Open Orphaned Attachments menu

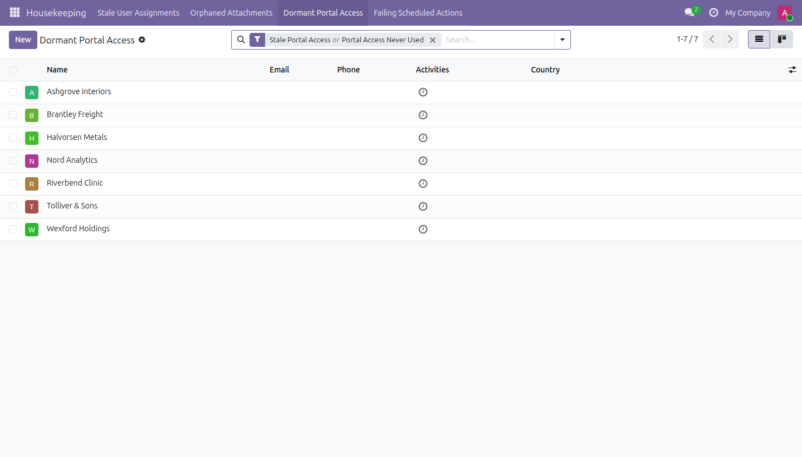click(x=231, y=13)
